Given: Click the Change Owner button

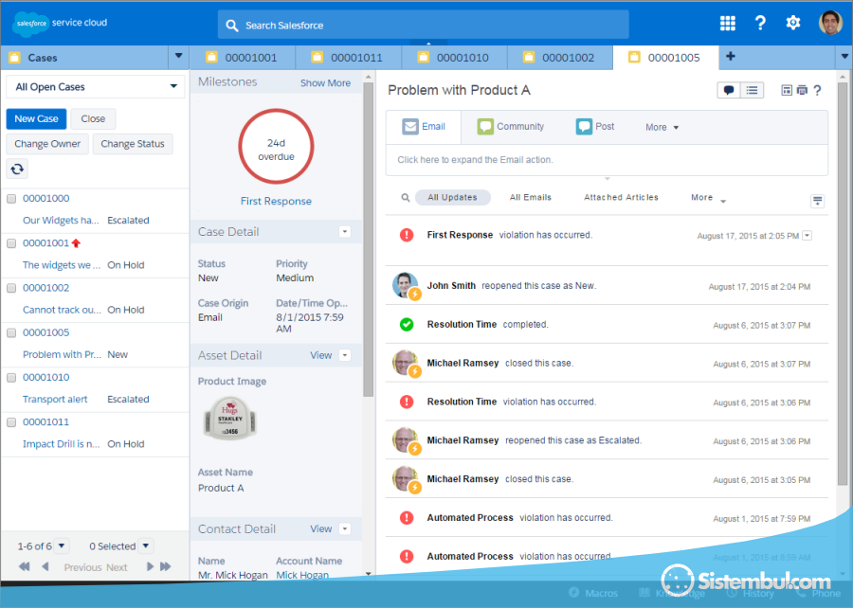Looking at the screenshot, I should (47, 144).
